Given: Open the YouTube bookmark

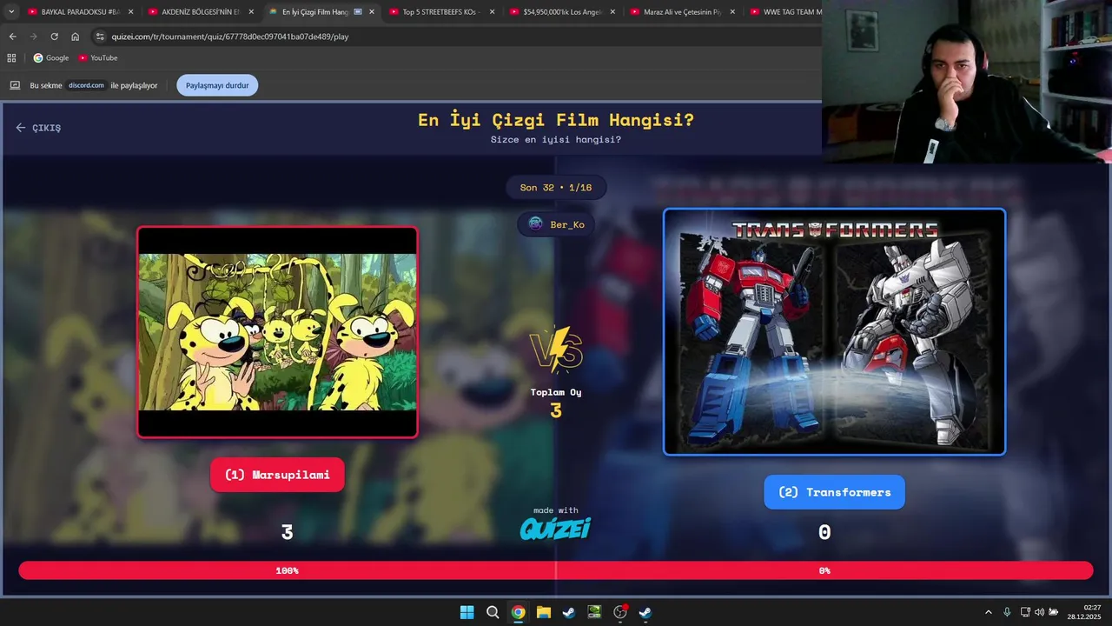Looking at the screenshot, I should [x=98, y=57].
